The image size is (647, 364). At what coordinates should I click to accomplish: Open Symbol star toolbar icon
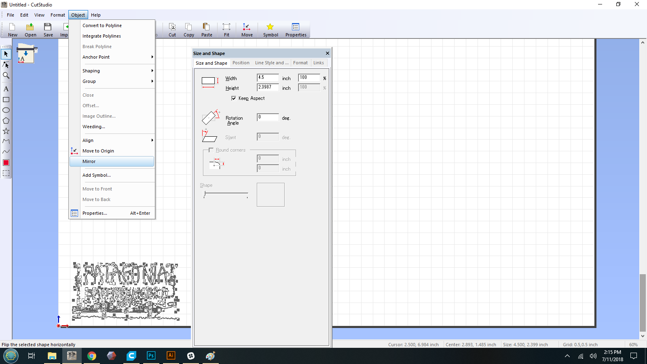pyautogui.click(x=271, y=30)
